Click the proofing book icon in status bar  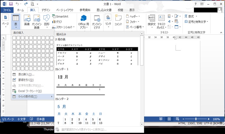pyautogui.click(x=31, y=119)
